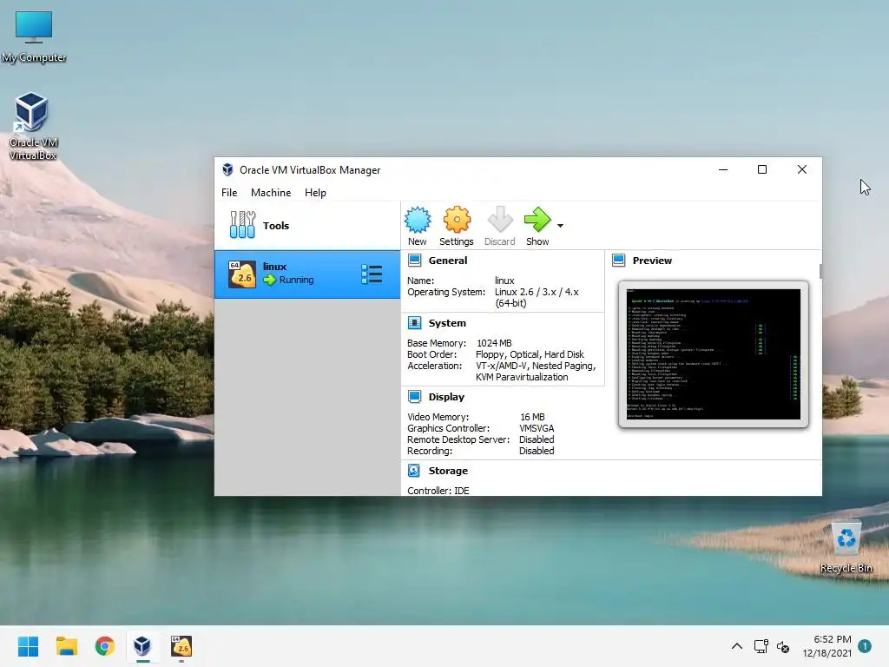889x667 pixels.
Task: Open My Computer desktop icon
Action: (34, 36)
